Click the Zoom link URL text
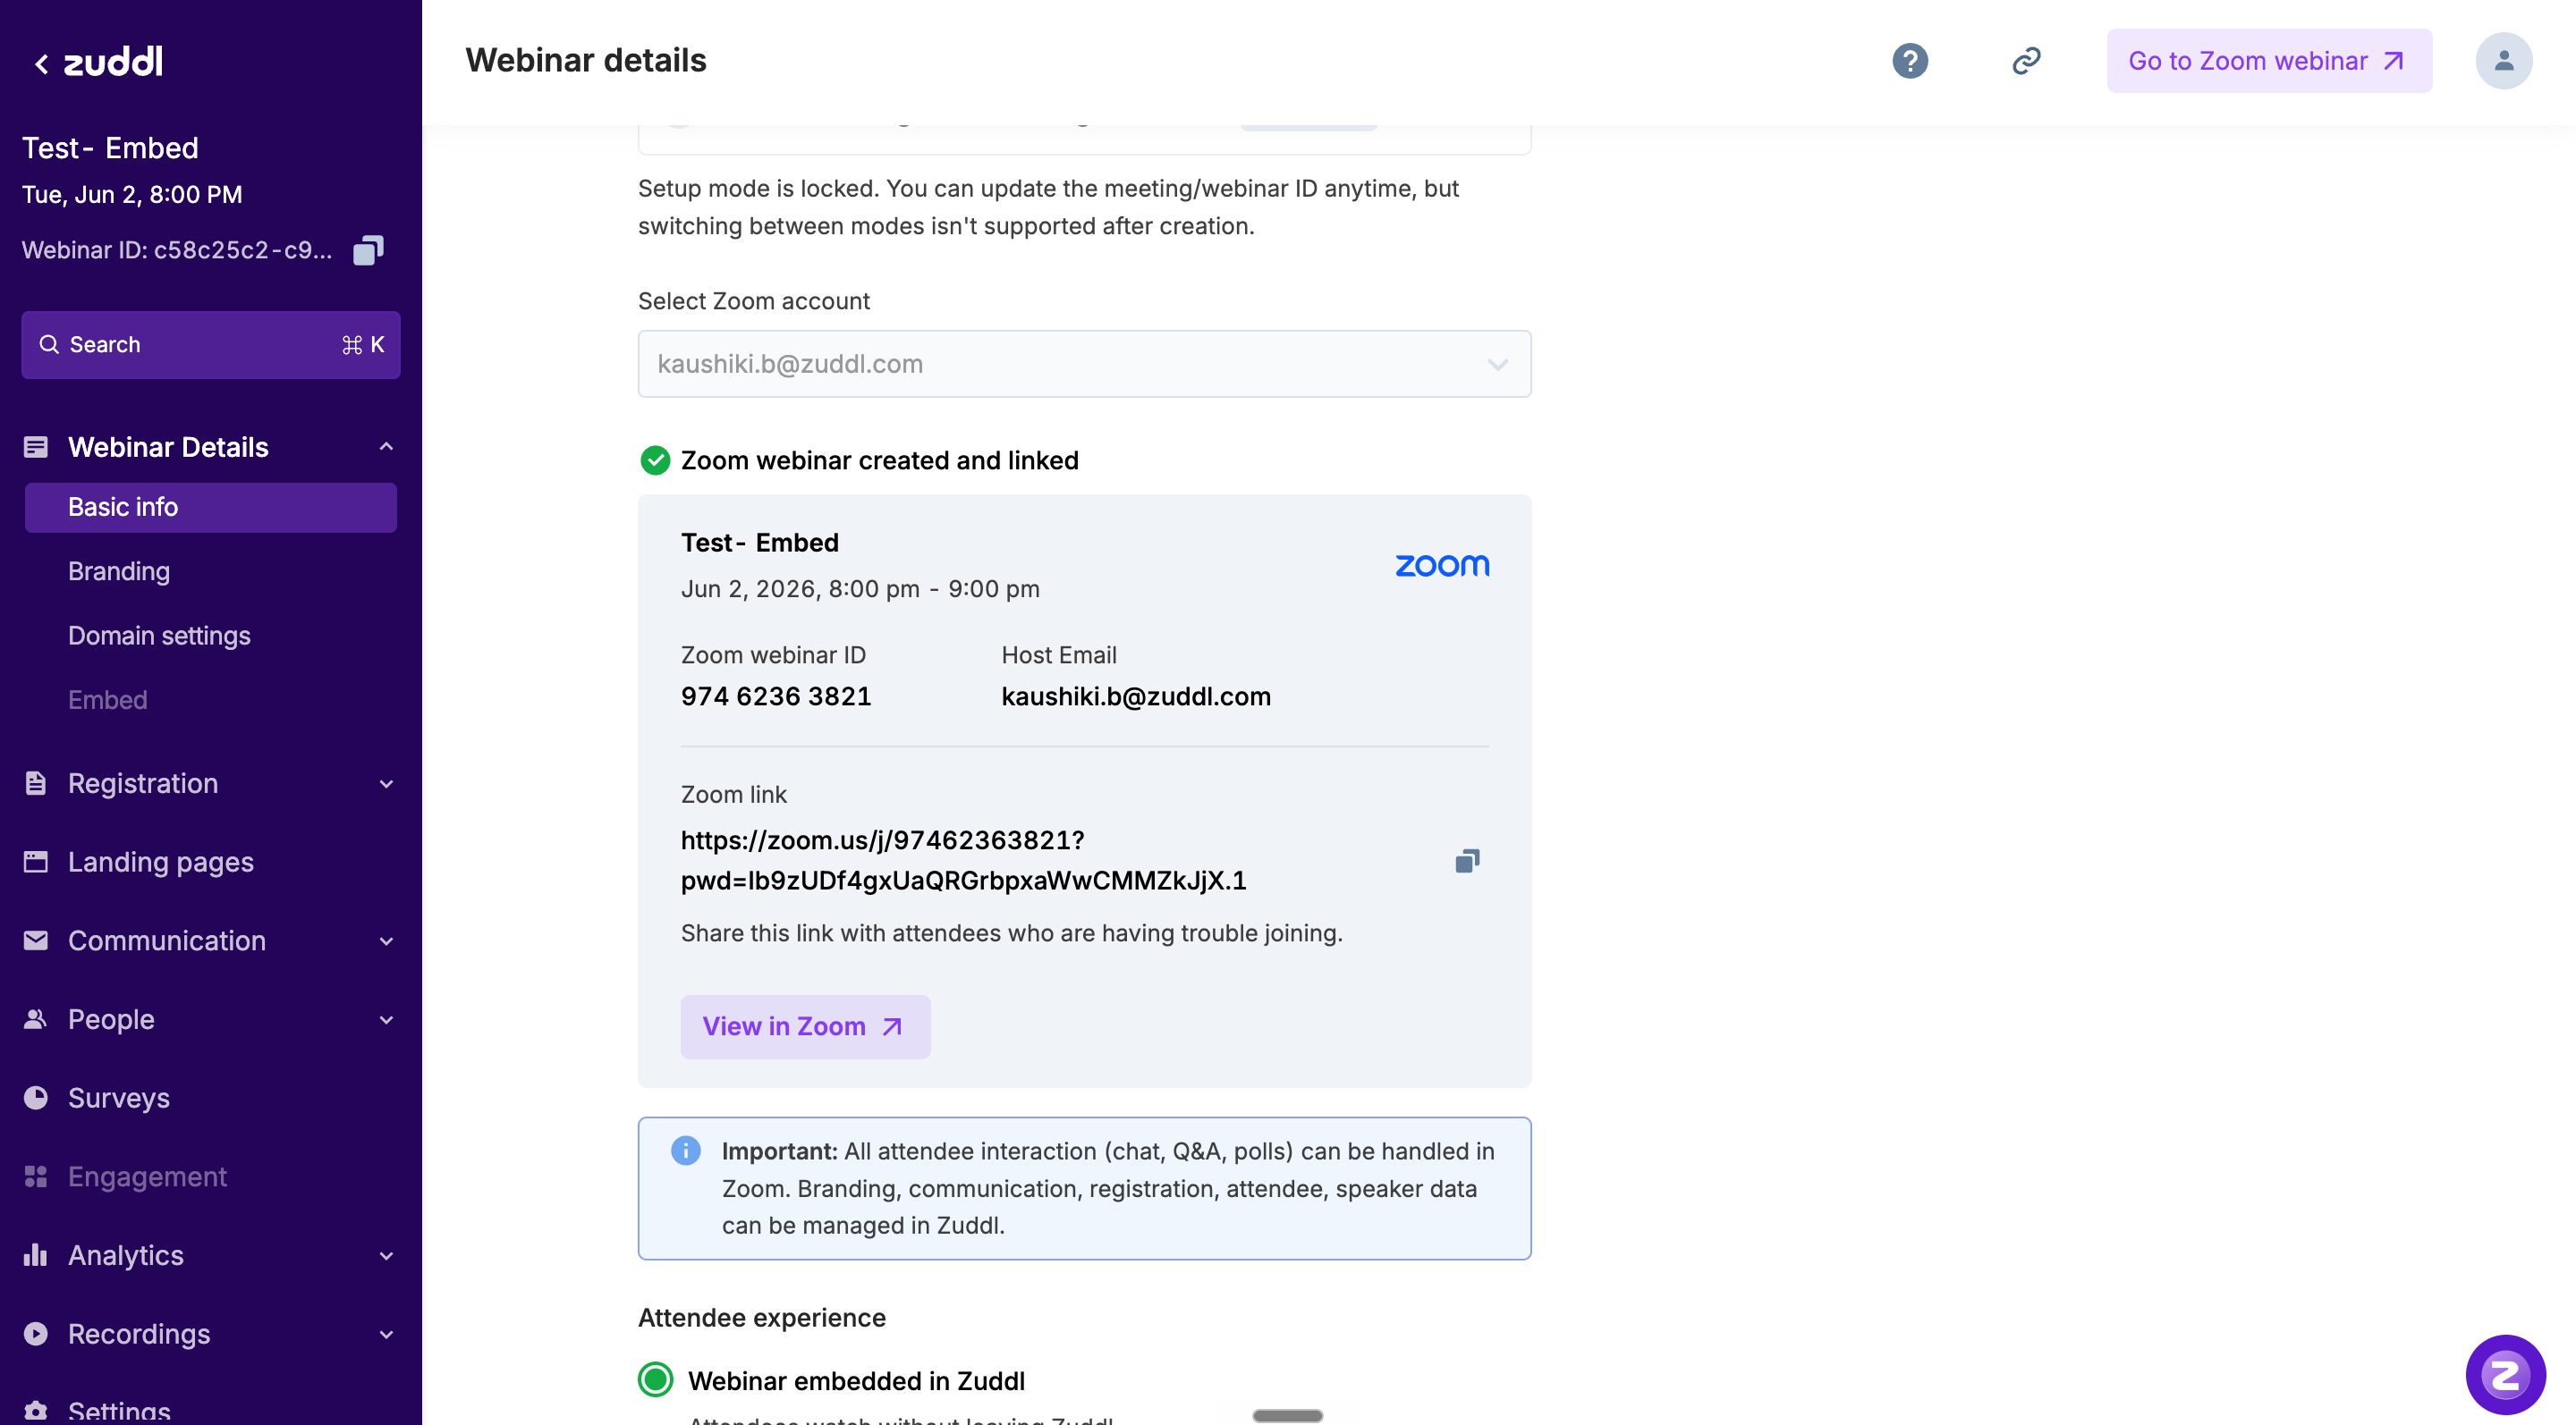Screen dimensions: 2576x1425 coord(963,860)
